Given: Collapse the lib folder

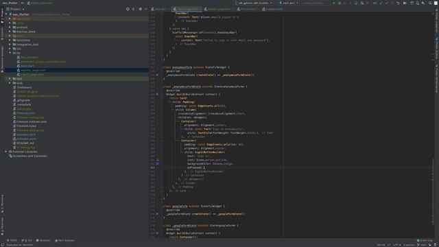Looking at the screenshot, I should click(x=10, y=53).
